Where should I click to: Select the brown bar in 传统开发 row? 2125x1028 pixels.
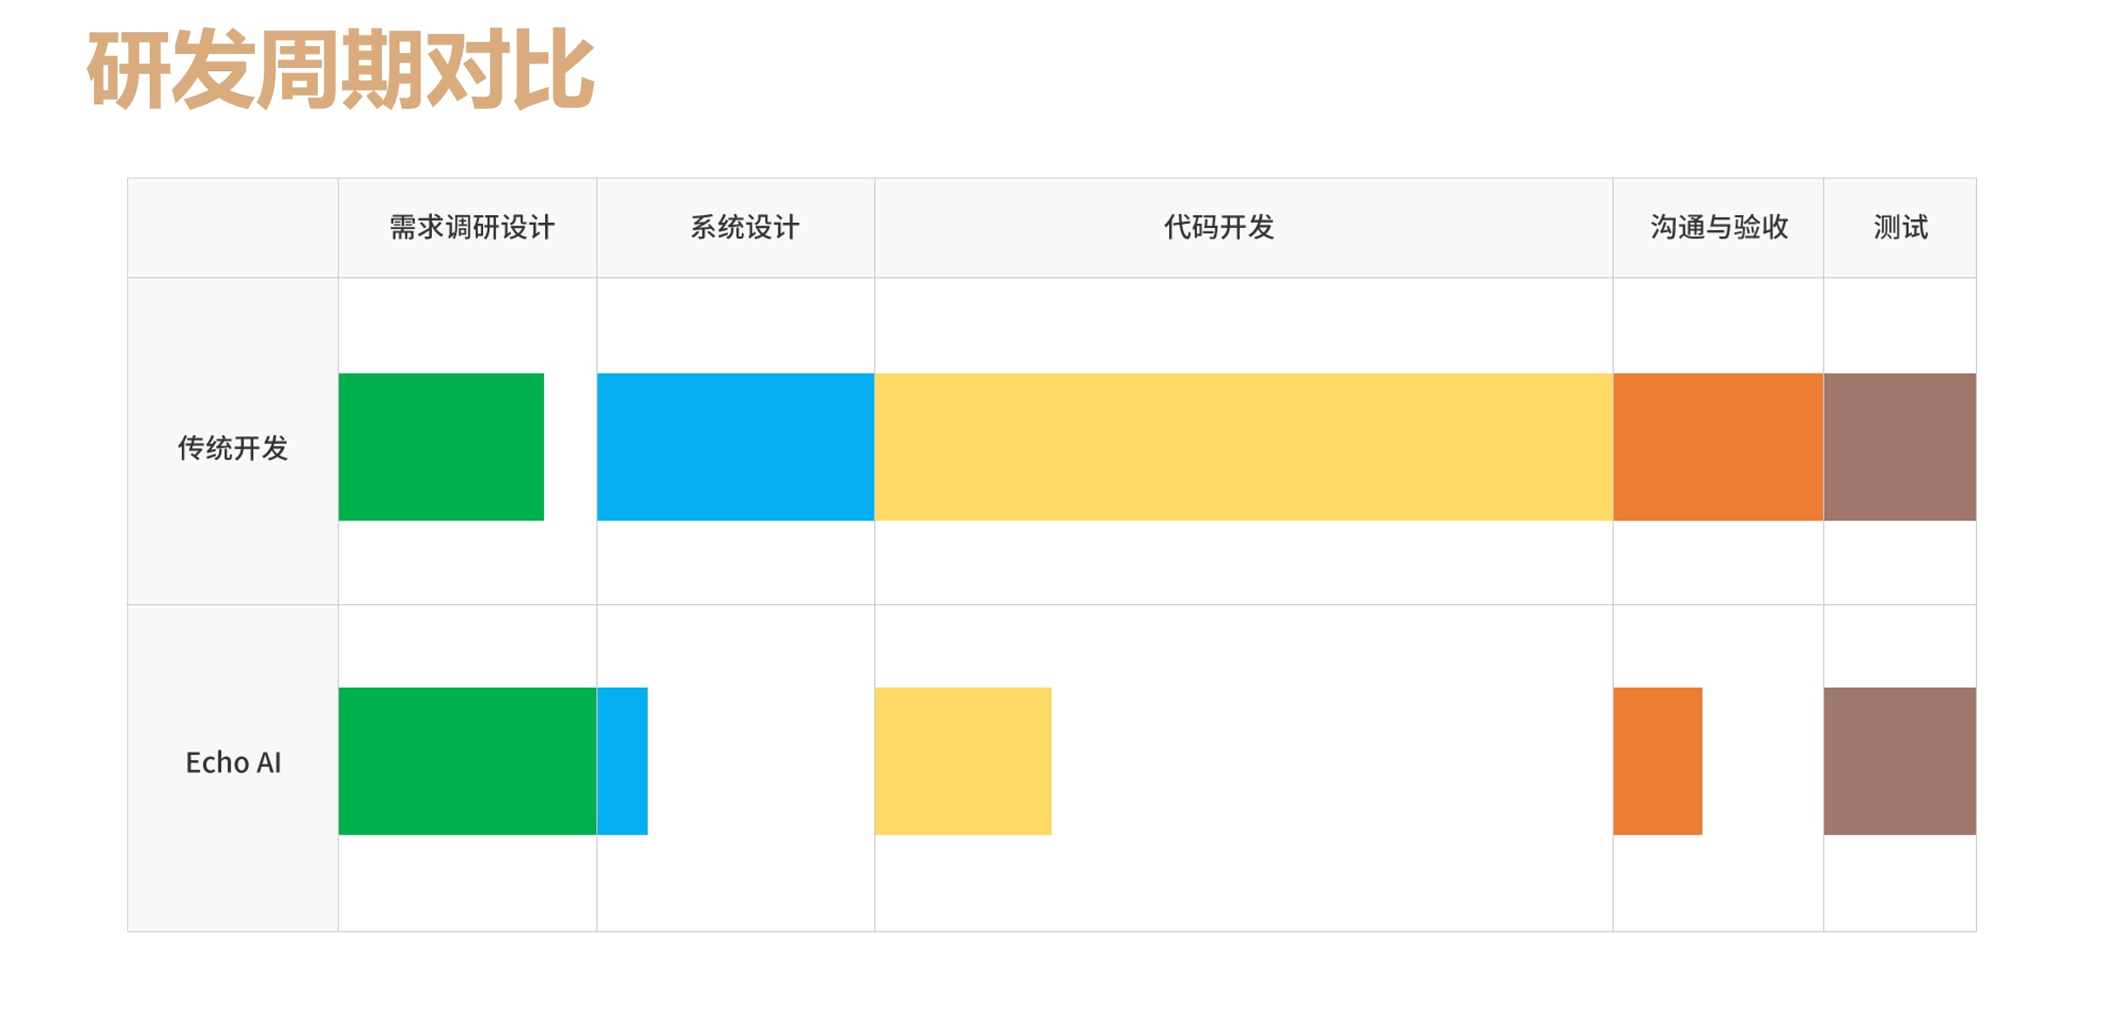pyautogui.click(x=1899, y=447)
